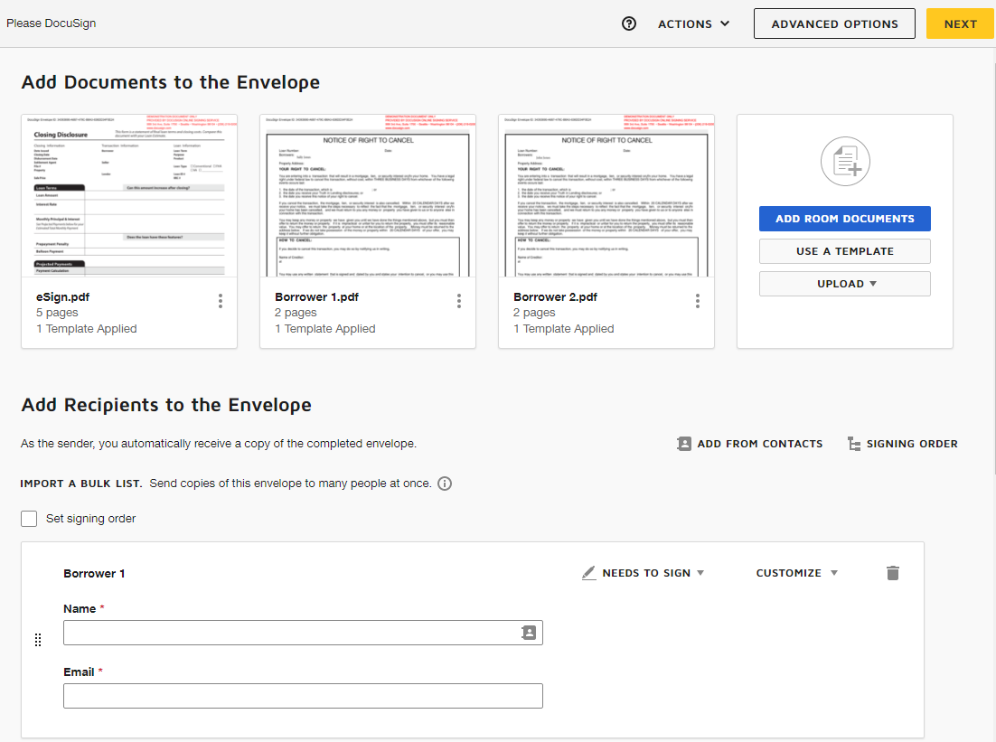Click the Email input field

tap(303, 696)
